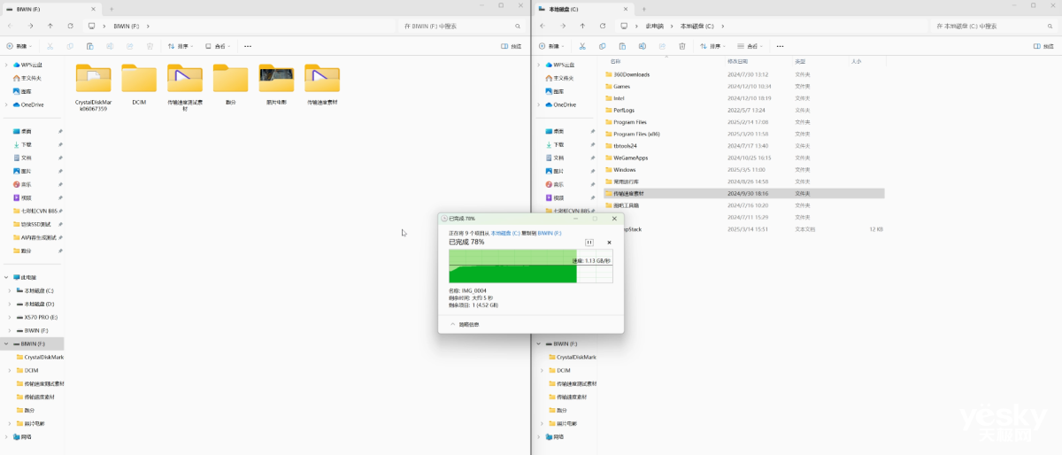Cancel the copy with the X button
1062x455 pixels.
point(609,243)
